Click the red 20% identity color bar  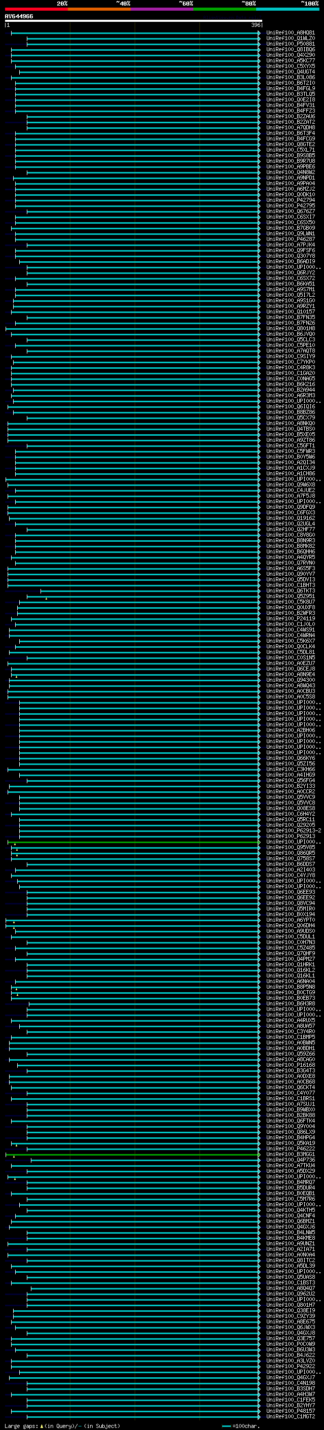tap(36, 9)
